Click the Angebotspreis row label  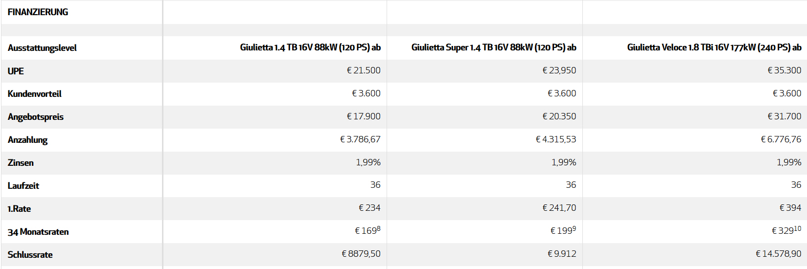point(35,117)
